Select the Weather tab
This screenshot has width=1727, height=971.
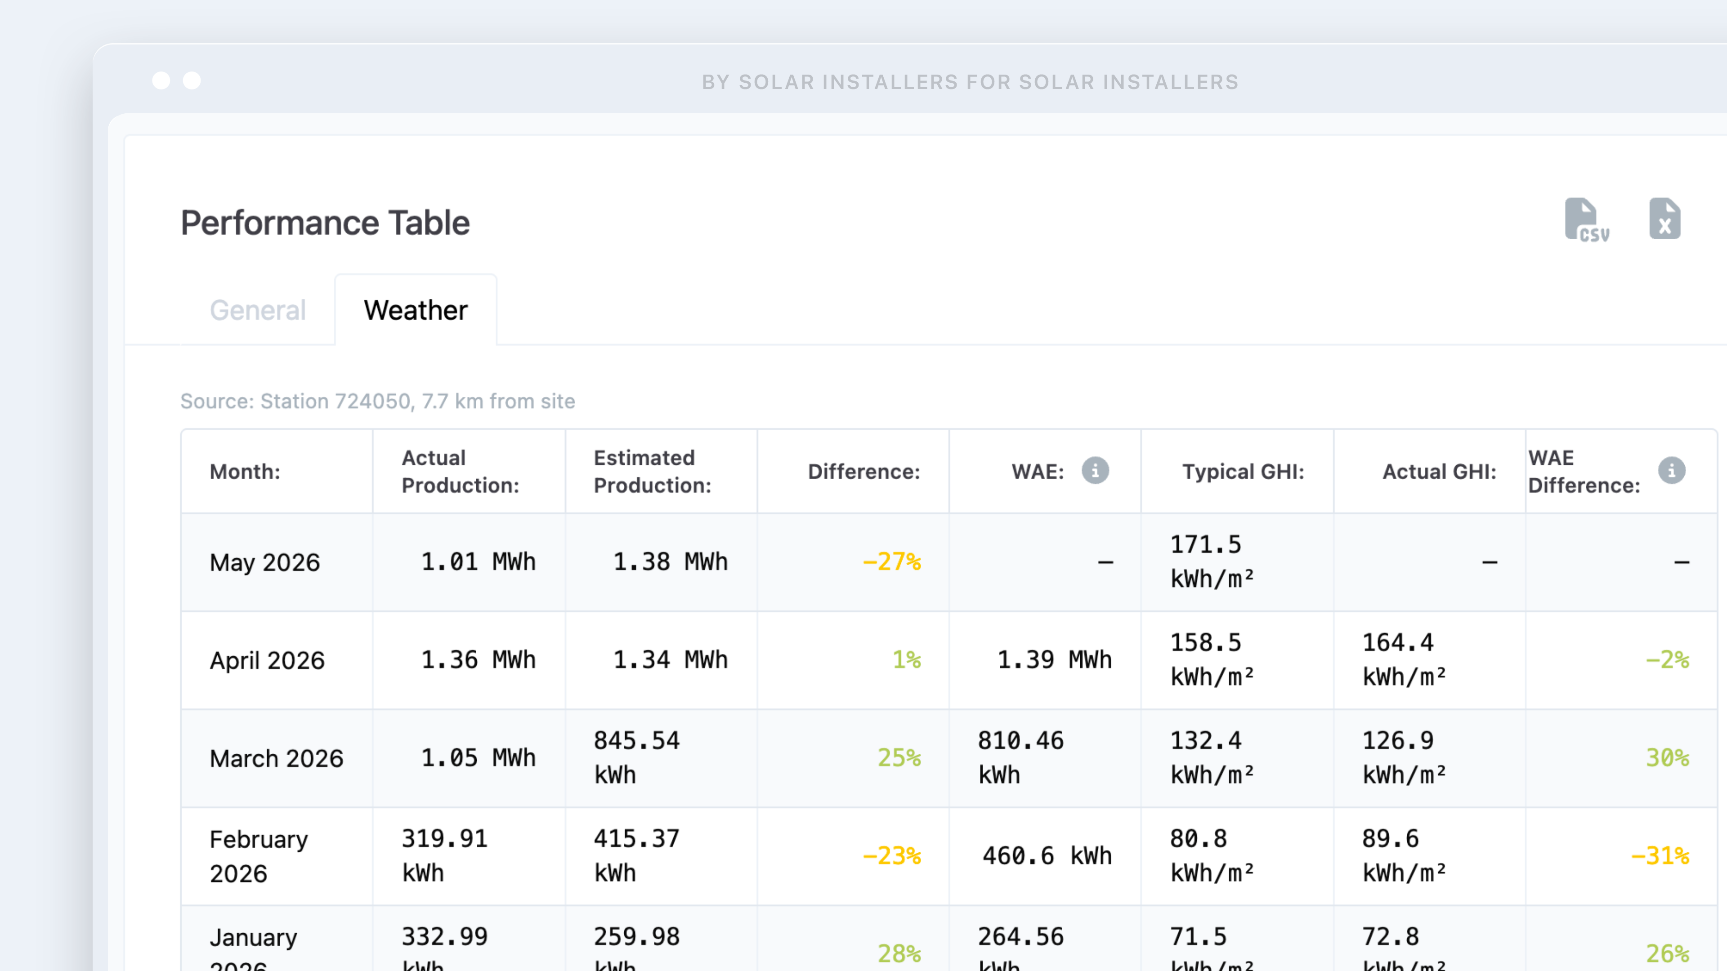tap(416, 310)
